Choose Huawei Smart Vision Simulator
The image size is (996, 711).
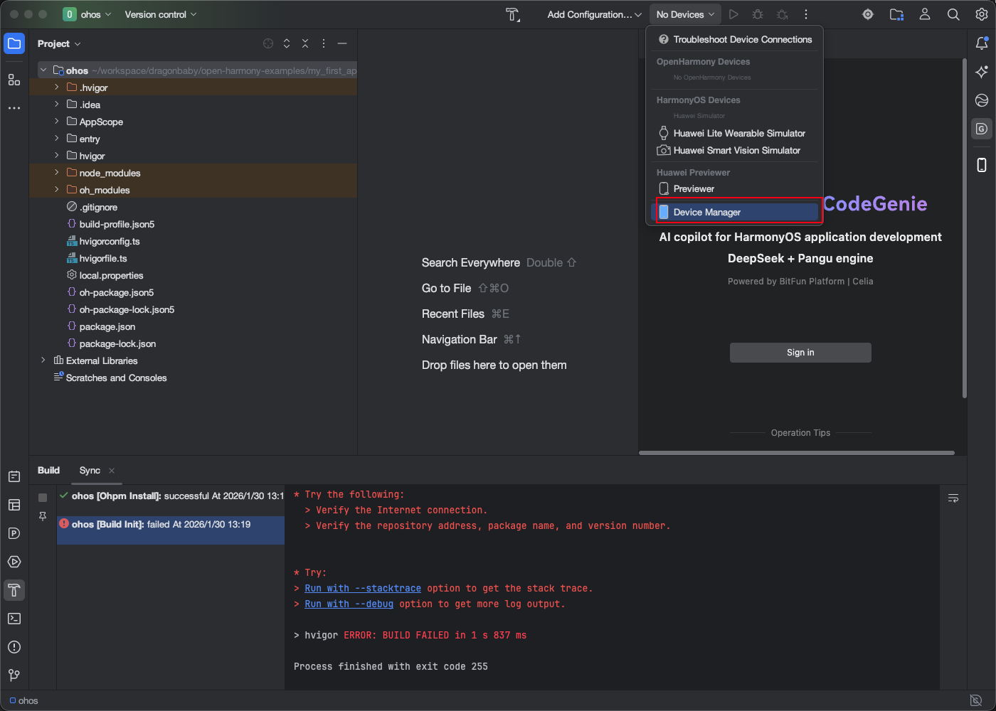pos(734,151)
